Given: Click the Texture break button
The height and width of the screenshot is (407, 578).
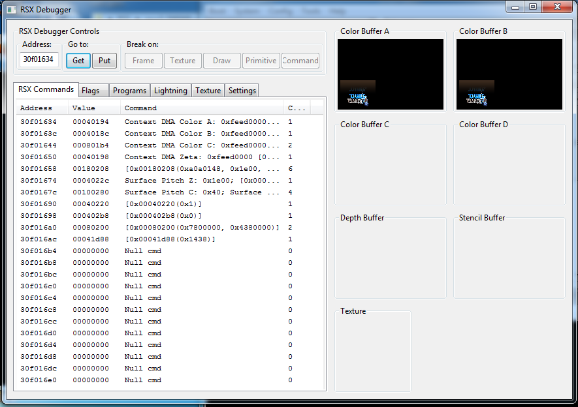Looking at the screenshot, I should 182,61.
